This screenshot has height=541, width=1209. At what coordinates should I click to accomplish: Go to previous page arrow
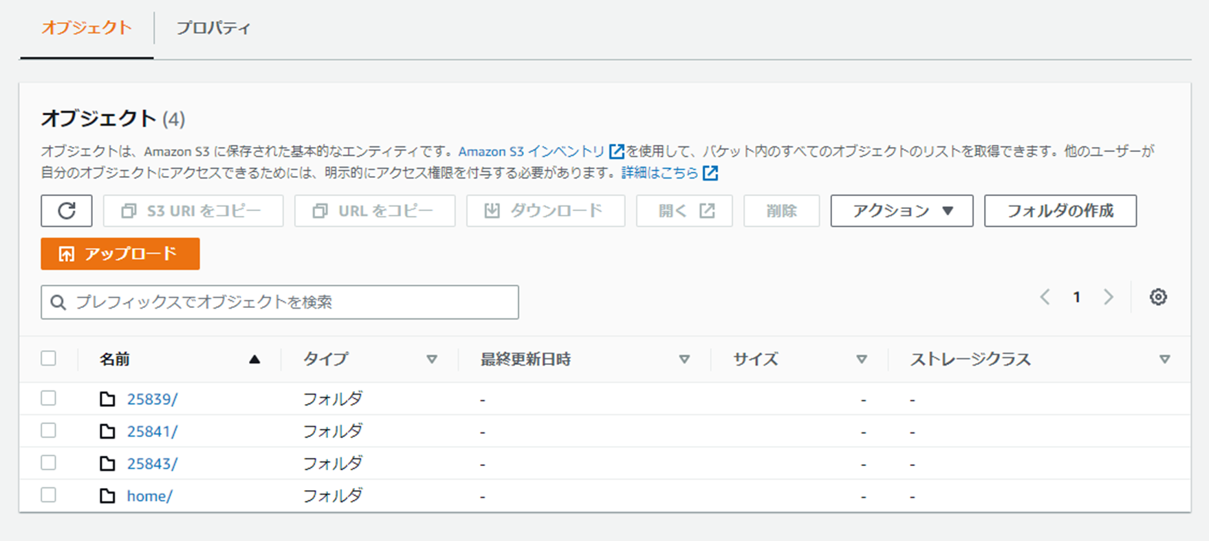(1045, 297)
